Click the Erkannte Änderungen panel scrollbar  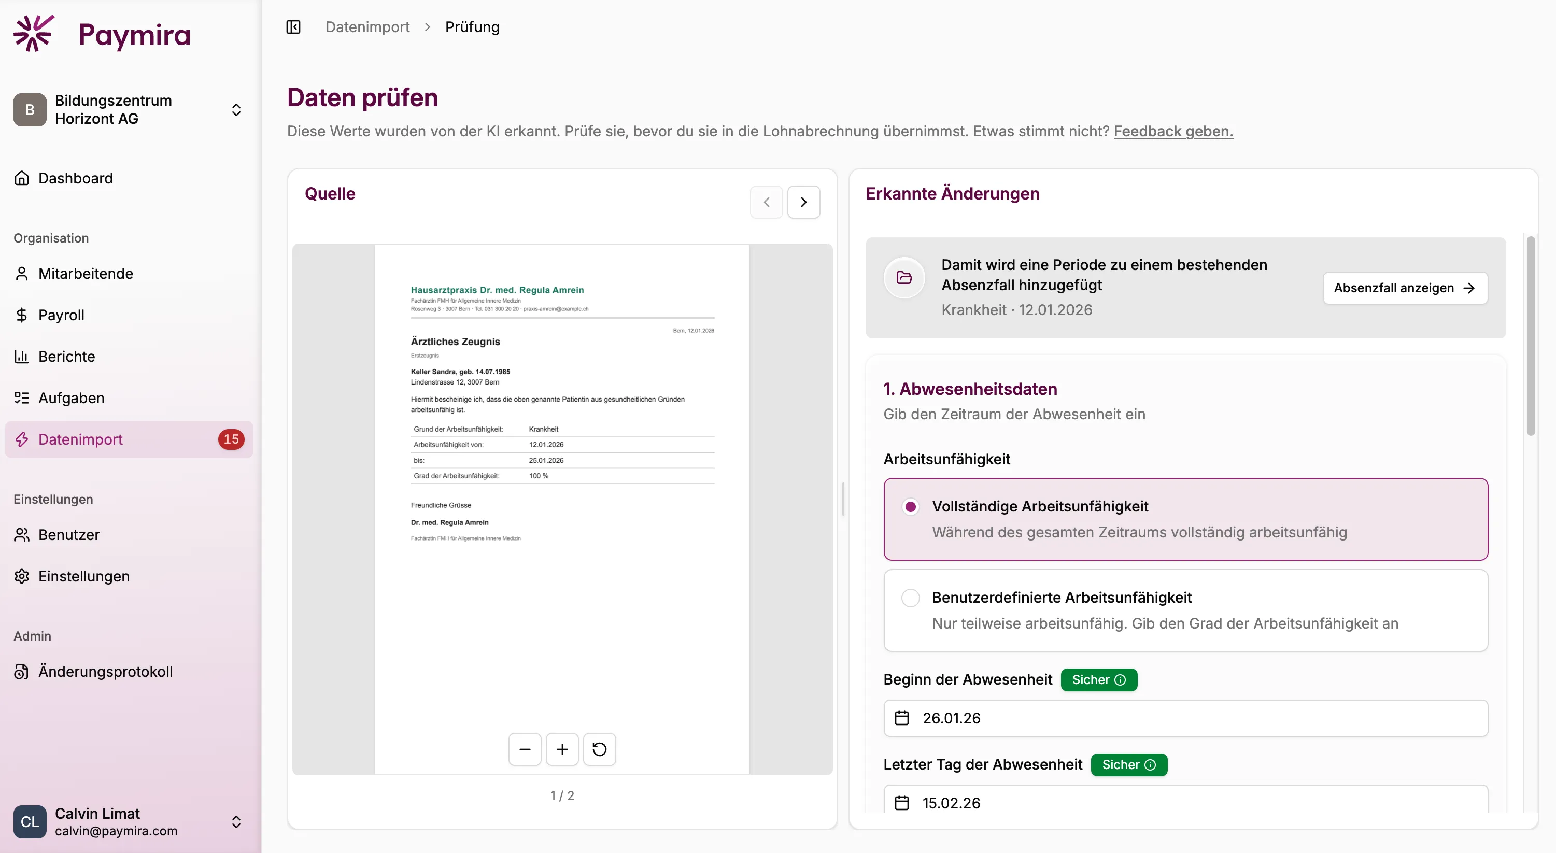[x=1531, y=335]
